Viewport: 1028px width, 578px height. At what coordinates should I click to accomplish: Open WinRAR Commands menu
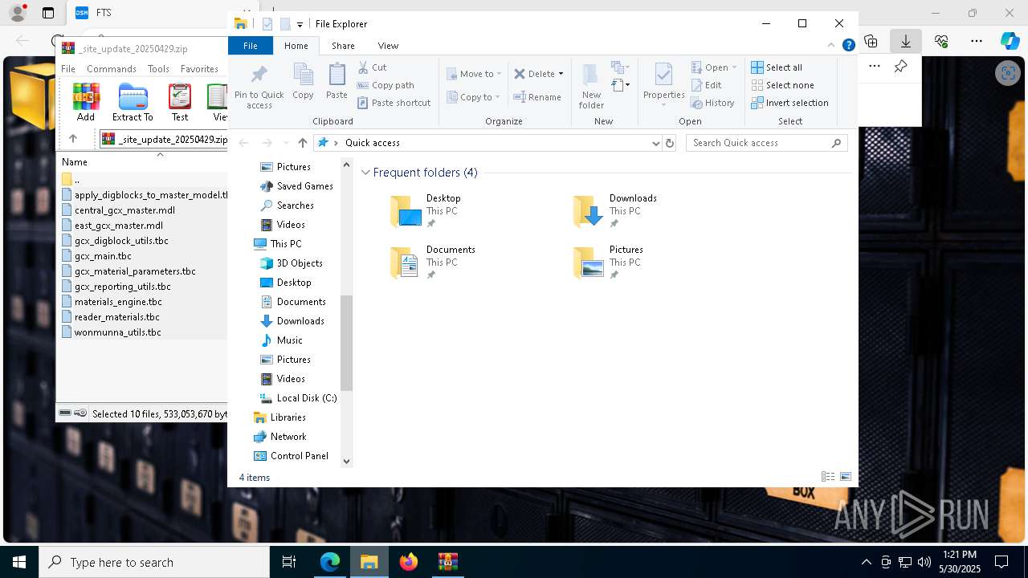pos(112,69)
